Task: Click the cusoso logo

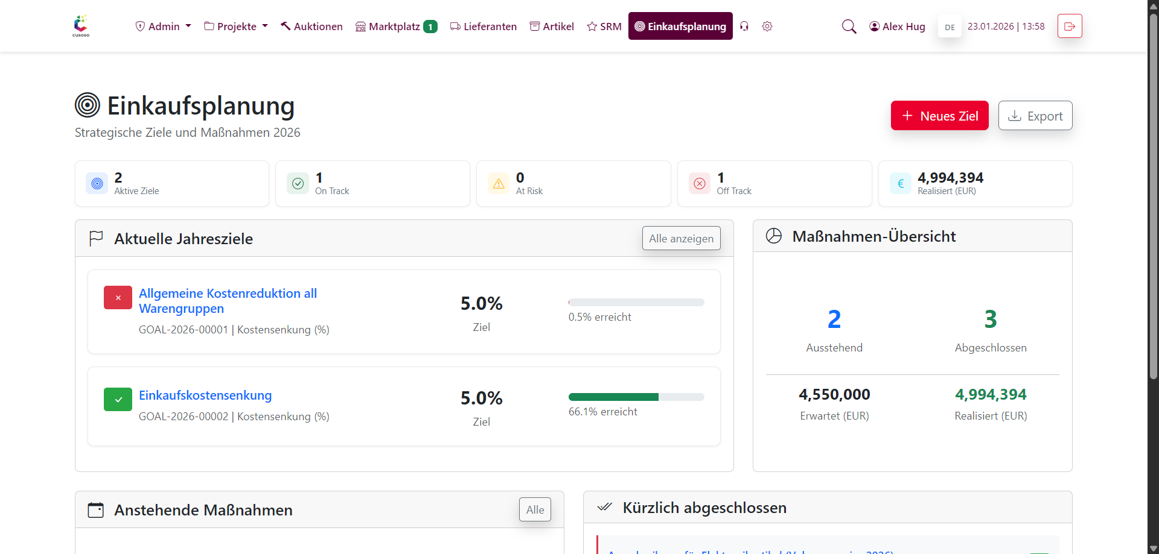Action: tap(80, 25)
